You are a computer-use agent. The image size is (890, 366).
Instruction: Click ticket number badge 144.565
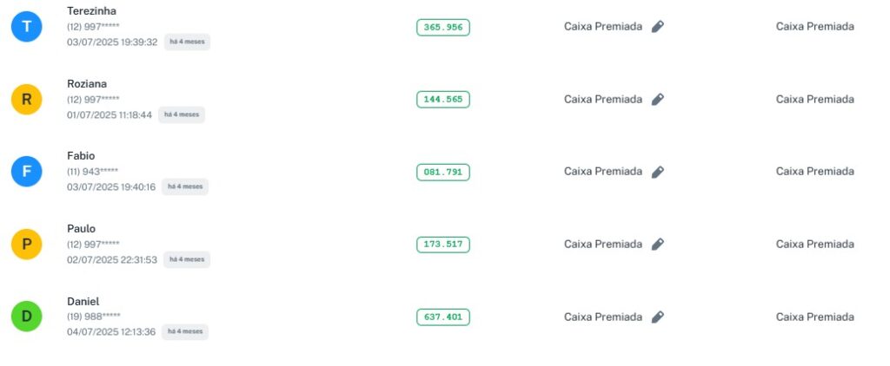(x=443, y=100)
